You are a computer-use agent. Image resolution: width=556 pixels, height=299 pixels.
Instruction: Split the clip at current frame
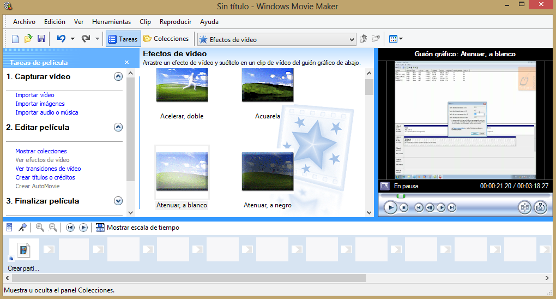click(x=525, y=208)
